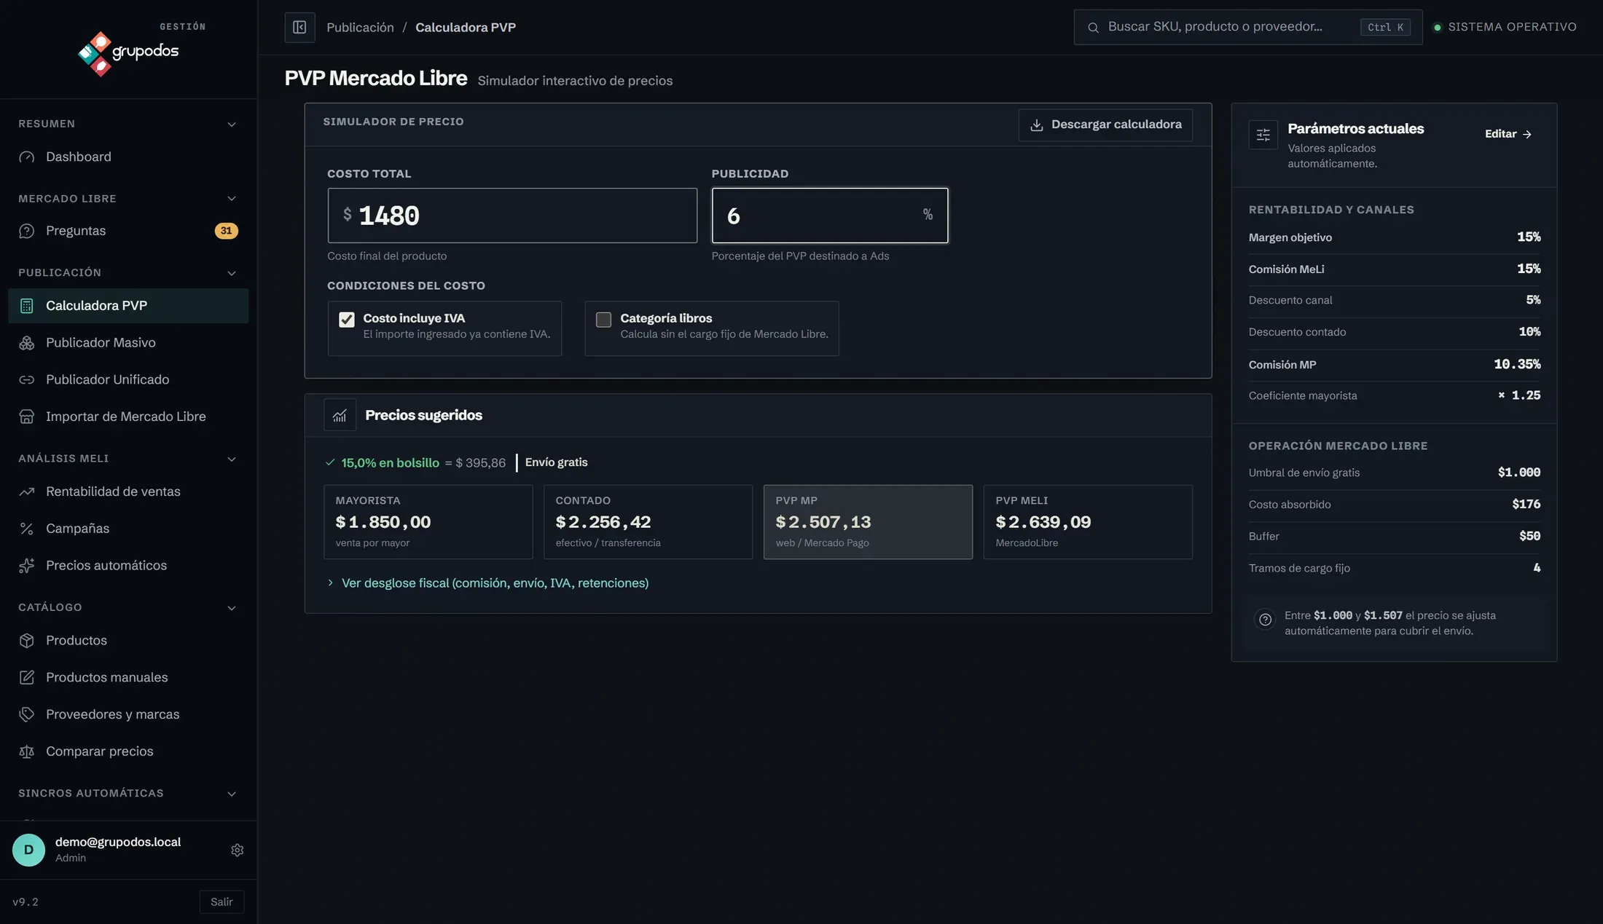Click the Publicidad percentage input
This screenshot has height=924, width=1603.
tap(830, 216)
